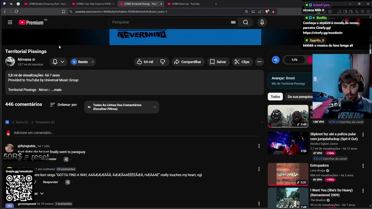Play the Slipknot jumpdafuckup video thumbnail

tap(288, 143)
